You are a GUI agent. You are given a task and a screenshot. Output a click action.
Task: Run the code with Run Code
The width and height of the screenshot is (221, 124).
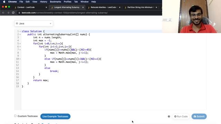[181, 116]
